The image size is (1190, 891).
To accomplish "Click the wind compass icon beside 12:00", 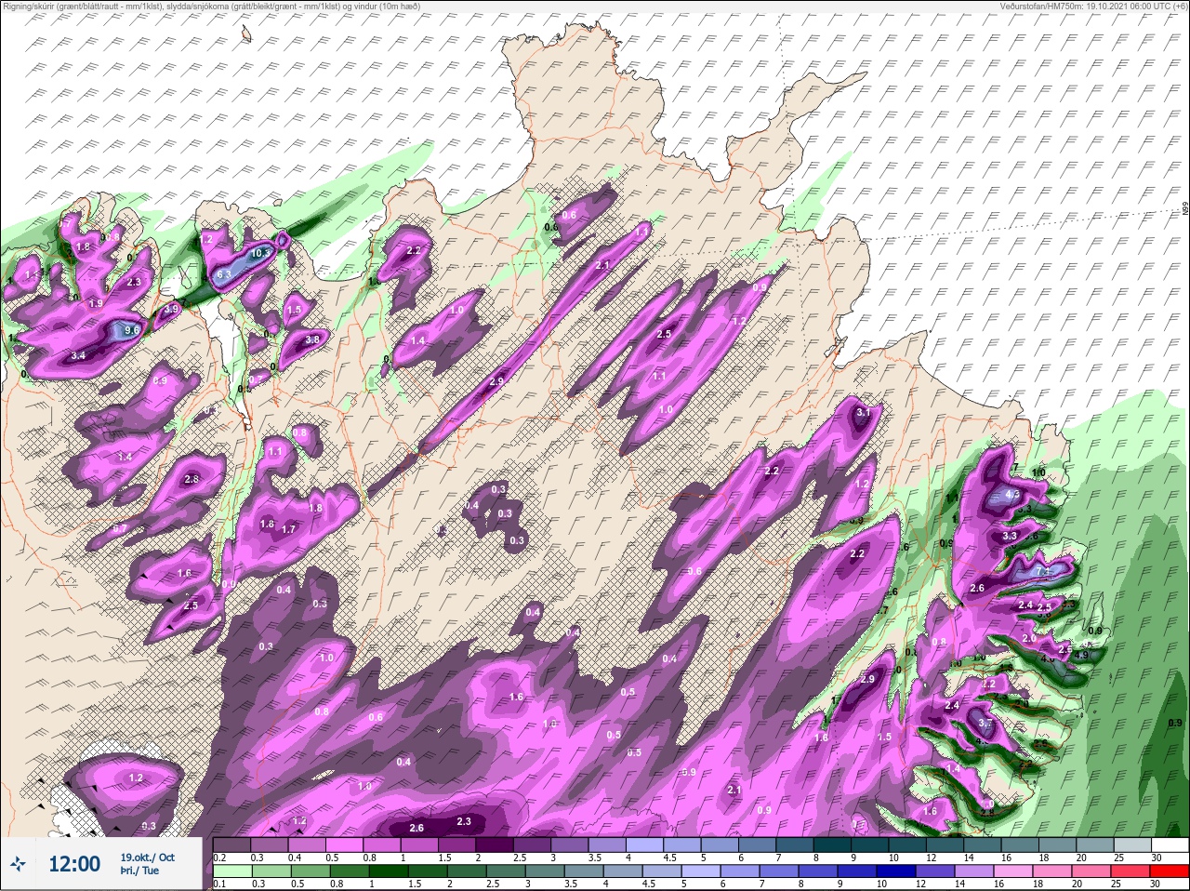I will point(18,864).
